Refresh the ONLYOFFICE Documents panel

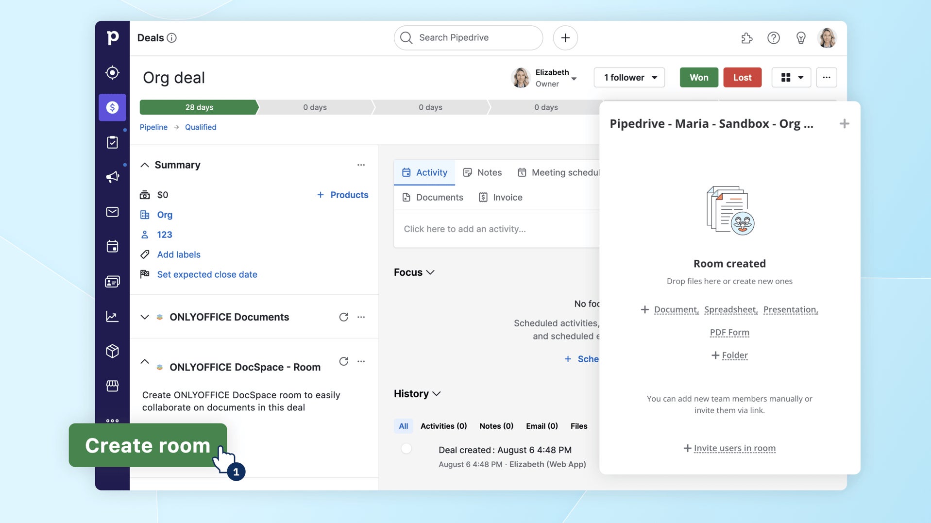click(x=343, y=317)
